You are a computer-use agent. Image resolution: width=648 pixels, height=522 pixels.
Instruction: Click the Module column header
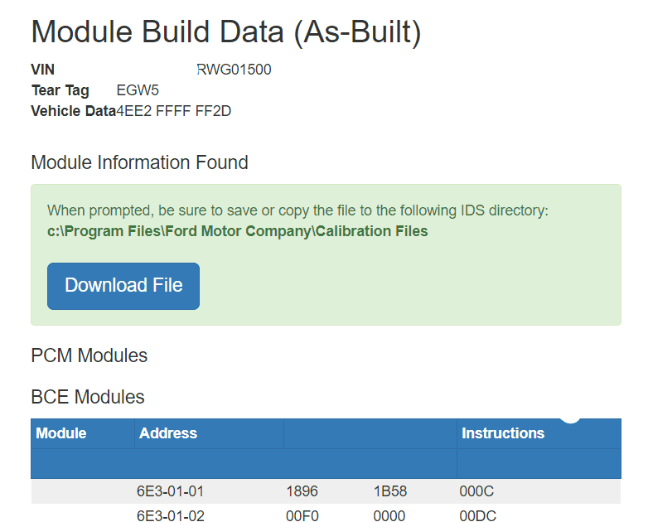[61, 433]
